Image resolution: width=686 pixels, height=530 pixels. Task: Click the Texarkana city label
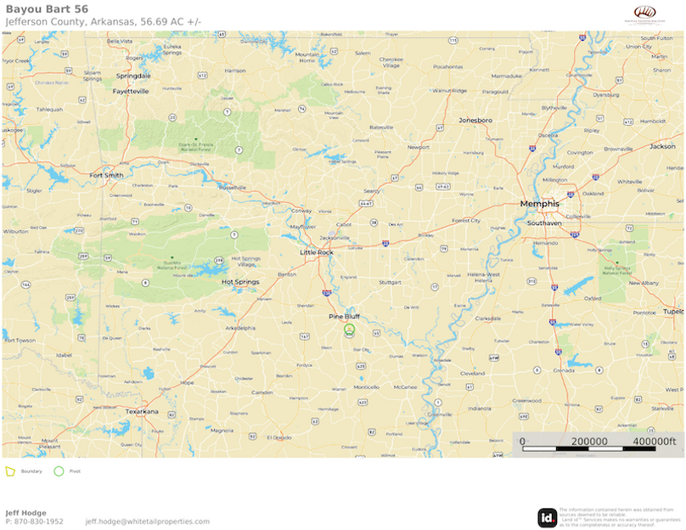(x=142, y=411)
